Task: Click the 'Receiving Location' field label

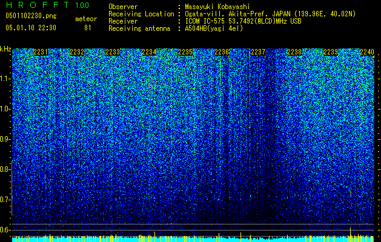Action: [141, 14]
